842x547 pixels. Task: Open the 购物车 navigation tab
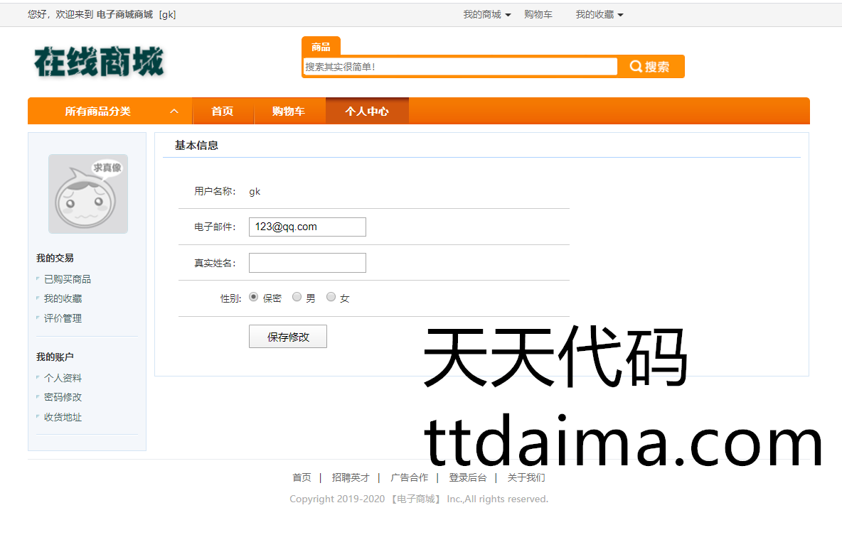[x=289, y=112]
